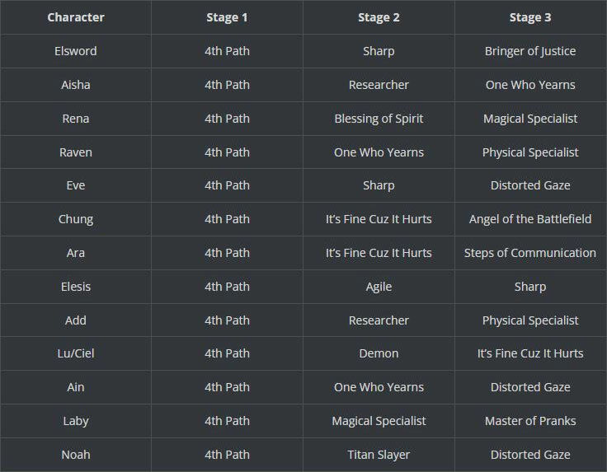Select the Agile cell for Elesis

click(379, 287)
